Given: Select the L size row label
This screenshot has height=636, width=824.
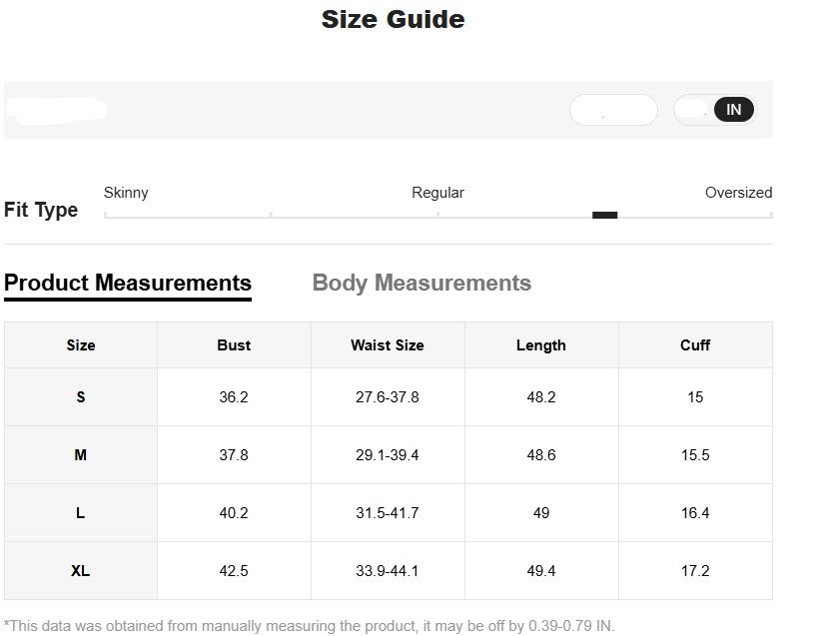Looking at the screenshot, I should (81, 513).
